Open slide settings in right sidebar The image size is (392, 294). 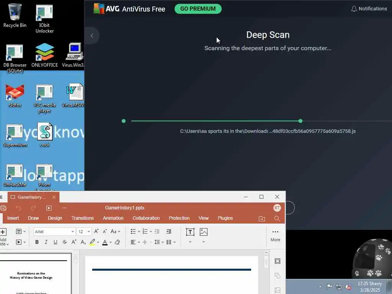tap(278, 261)
